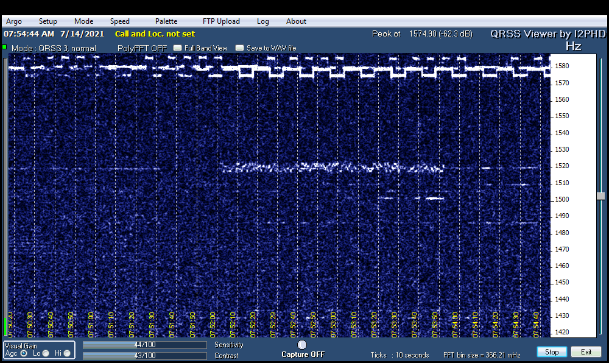Open the FTP Upload menu
Screen dimensions: 609x363
point(221,21)
